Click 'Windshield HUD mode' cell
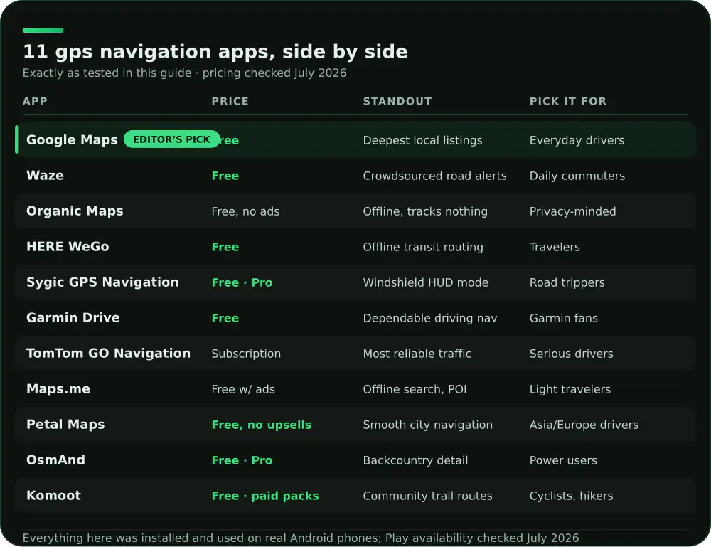The height and width of the screenshot is (547, 711). (x=425, y=282)
